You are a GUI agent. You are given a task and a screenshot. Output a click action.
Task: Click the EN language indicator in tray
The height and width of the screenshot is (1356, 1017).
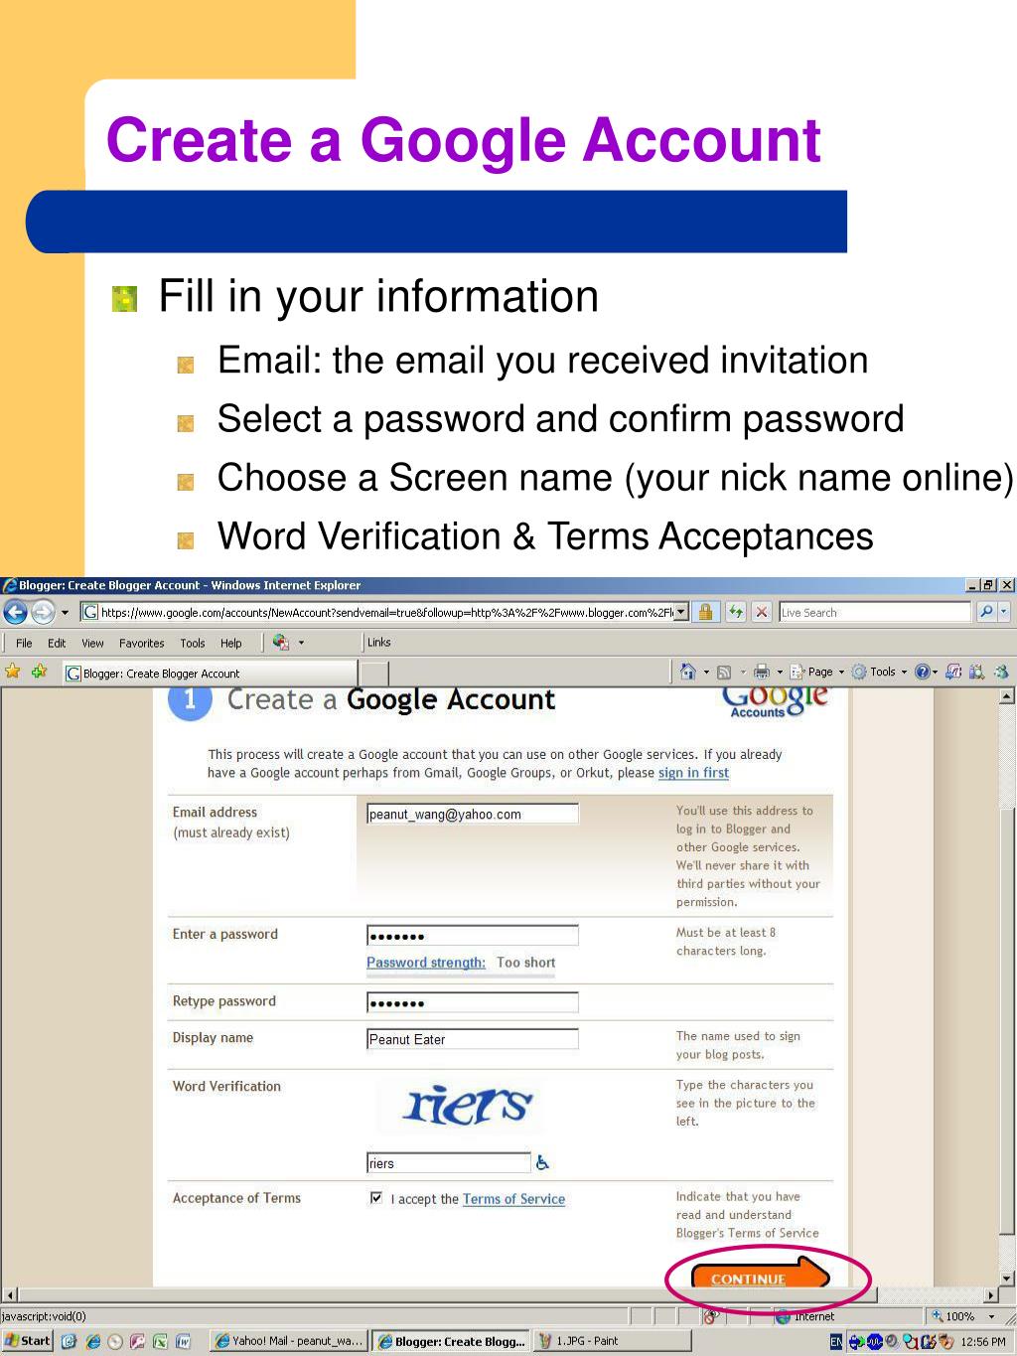click(x=835, y=1342)
